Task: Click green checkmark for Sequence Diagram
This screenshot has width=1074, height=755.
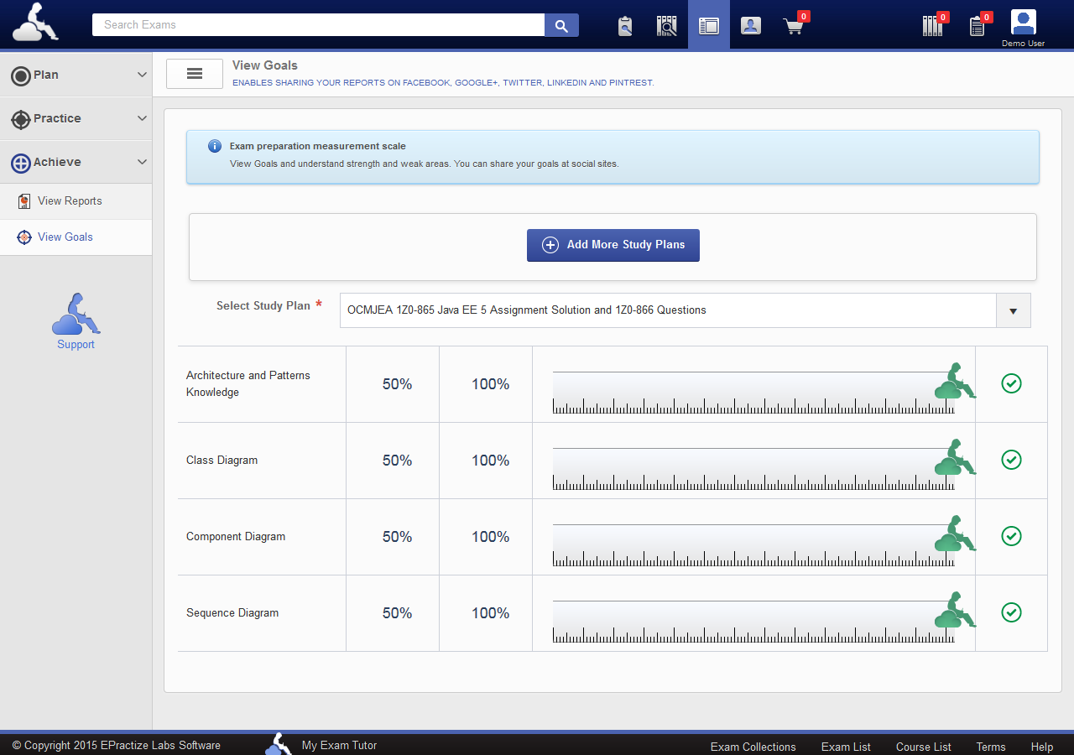Action: 1011,612
